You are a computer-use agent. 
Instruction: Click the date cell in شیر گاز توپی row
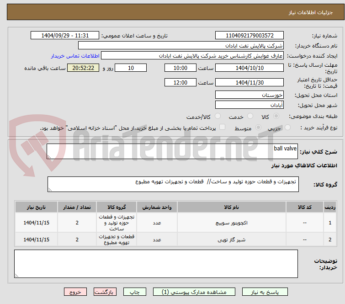click(x=36, y=240)
